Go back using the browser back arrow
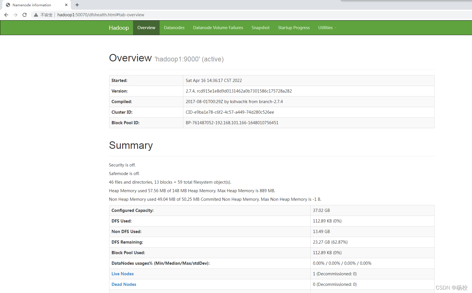472x293 pixels. [x=6, y=15]
